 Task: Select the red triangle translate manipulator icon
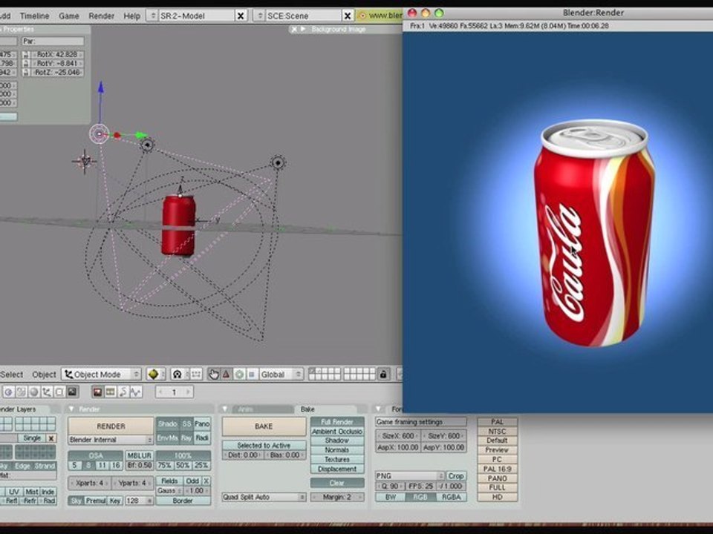pos(226,374)
